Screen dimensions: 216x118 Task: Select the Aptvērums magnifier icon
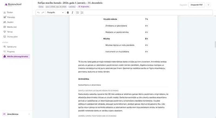[x=5, y=47]
